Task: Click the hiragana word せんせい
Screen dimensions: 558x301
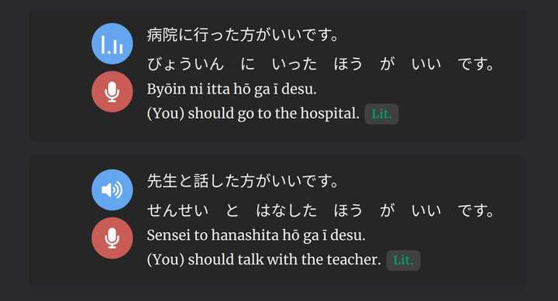Action: [177, 210]
